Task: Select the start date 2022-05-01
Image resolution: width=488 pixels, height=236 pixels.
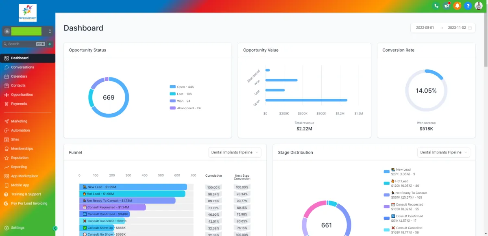Action: pos(425,28)
